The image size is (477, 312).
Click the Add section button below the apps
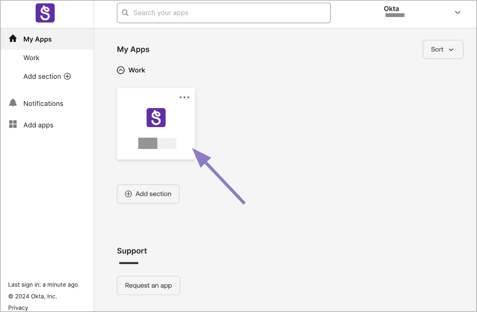[x=148, y=194]
